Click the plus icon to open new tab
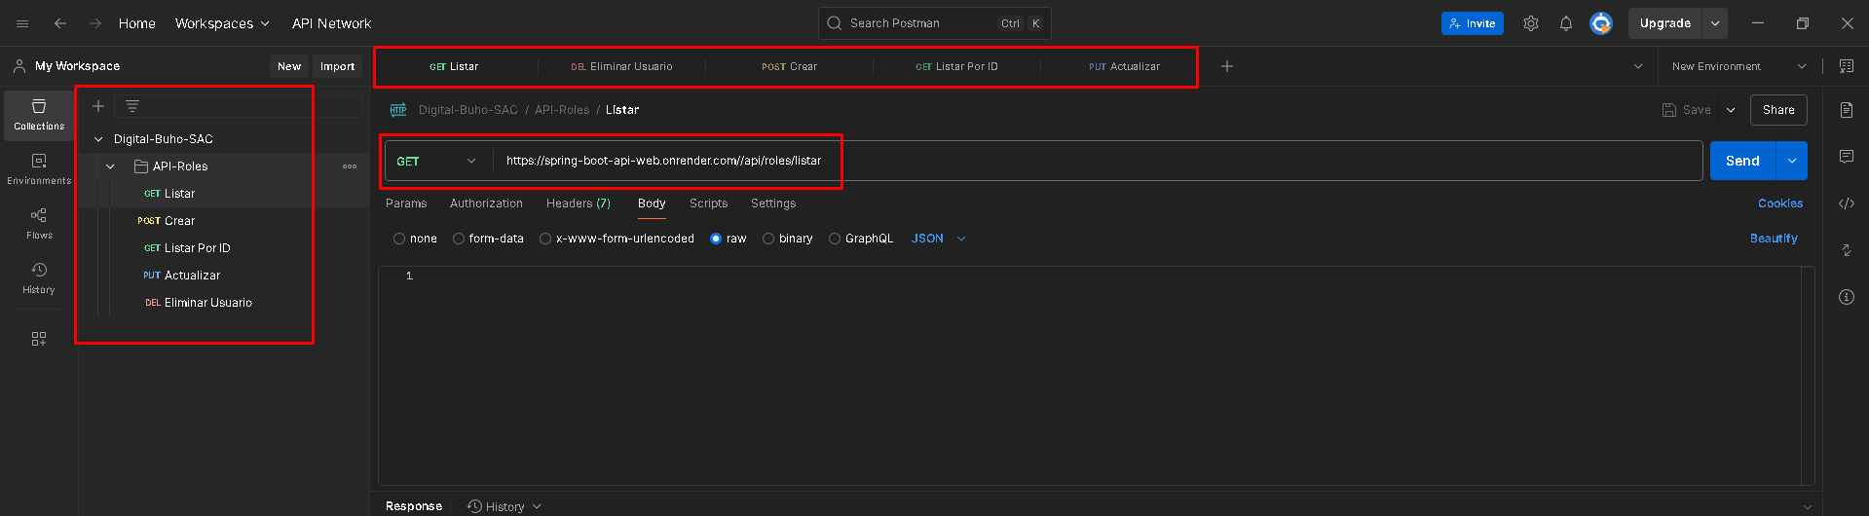 click(x=1226, y=66)
